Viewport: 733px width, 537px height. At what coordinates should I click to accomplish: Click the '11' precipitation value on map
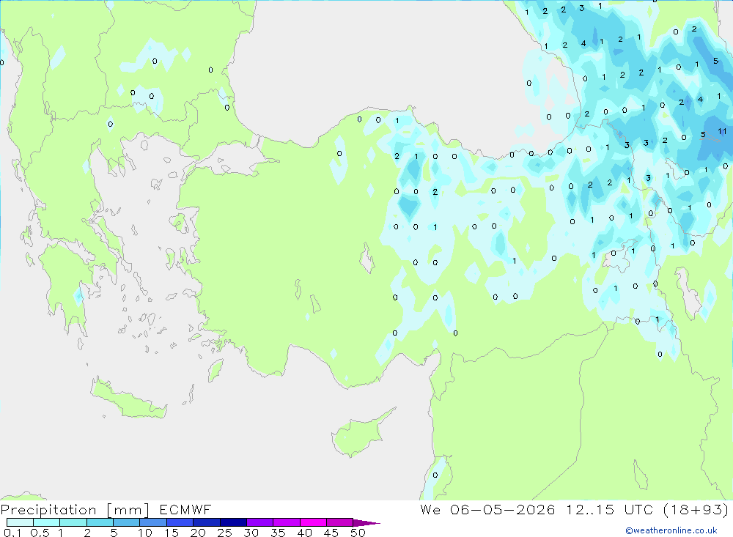(722, 131)
